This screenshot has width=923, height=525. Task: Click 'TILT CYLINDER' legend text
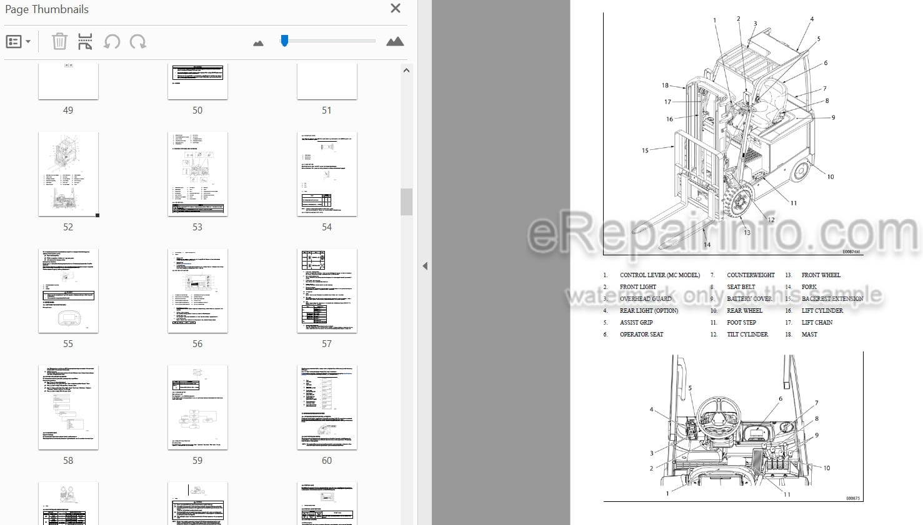coord(747,335)
